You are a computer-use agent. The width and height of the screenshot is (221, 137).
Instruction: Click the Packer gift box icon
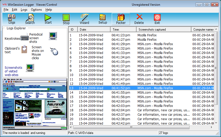coord(121,18)
